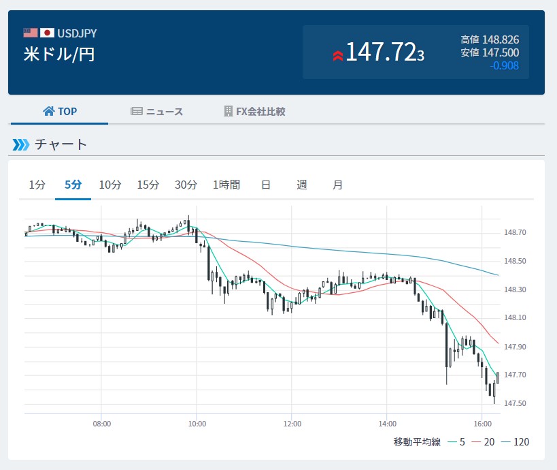Select the 5分 chart interval
The image size is (557, 470).
[x=73, y=185]
